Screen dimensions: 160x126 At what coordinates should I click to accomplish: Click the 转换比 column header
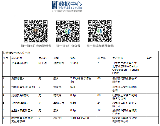point(101,58)
